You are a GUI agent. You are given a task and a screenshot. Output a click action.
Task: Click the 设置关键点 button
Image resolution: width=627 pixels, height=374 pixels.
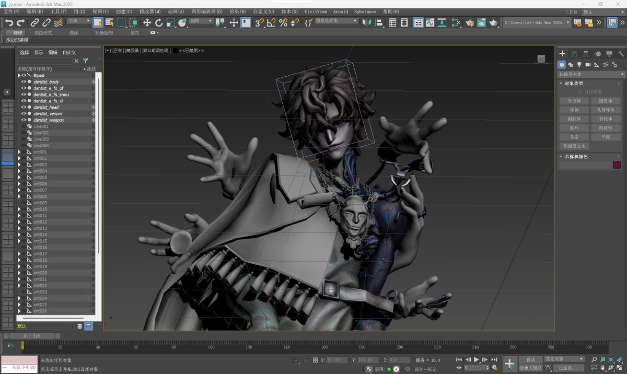tap(530, 368)
